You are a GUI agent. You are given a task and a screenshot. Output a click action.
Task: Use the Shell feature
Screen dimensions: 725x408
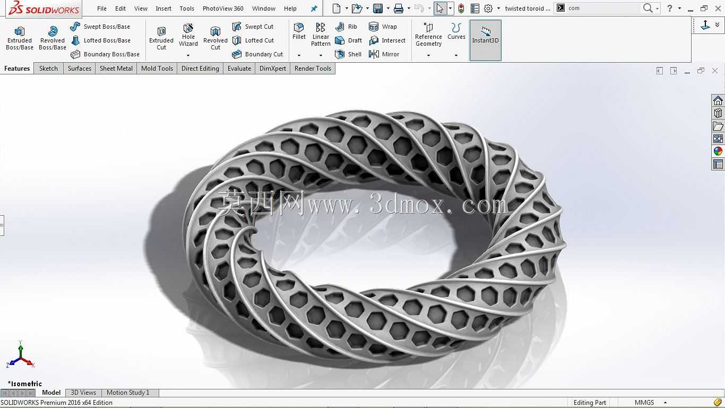click(348, 54)
